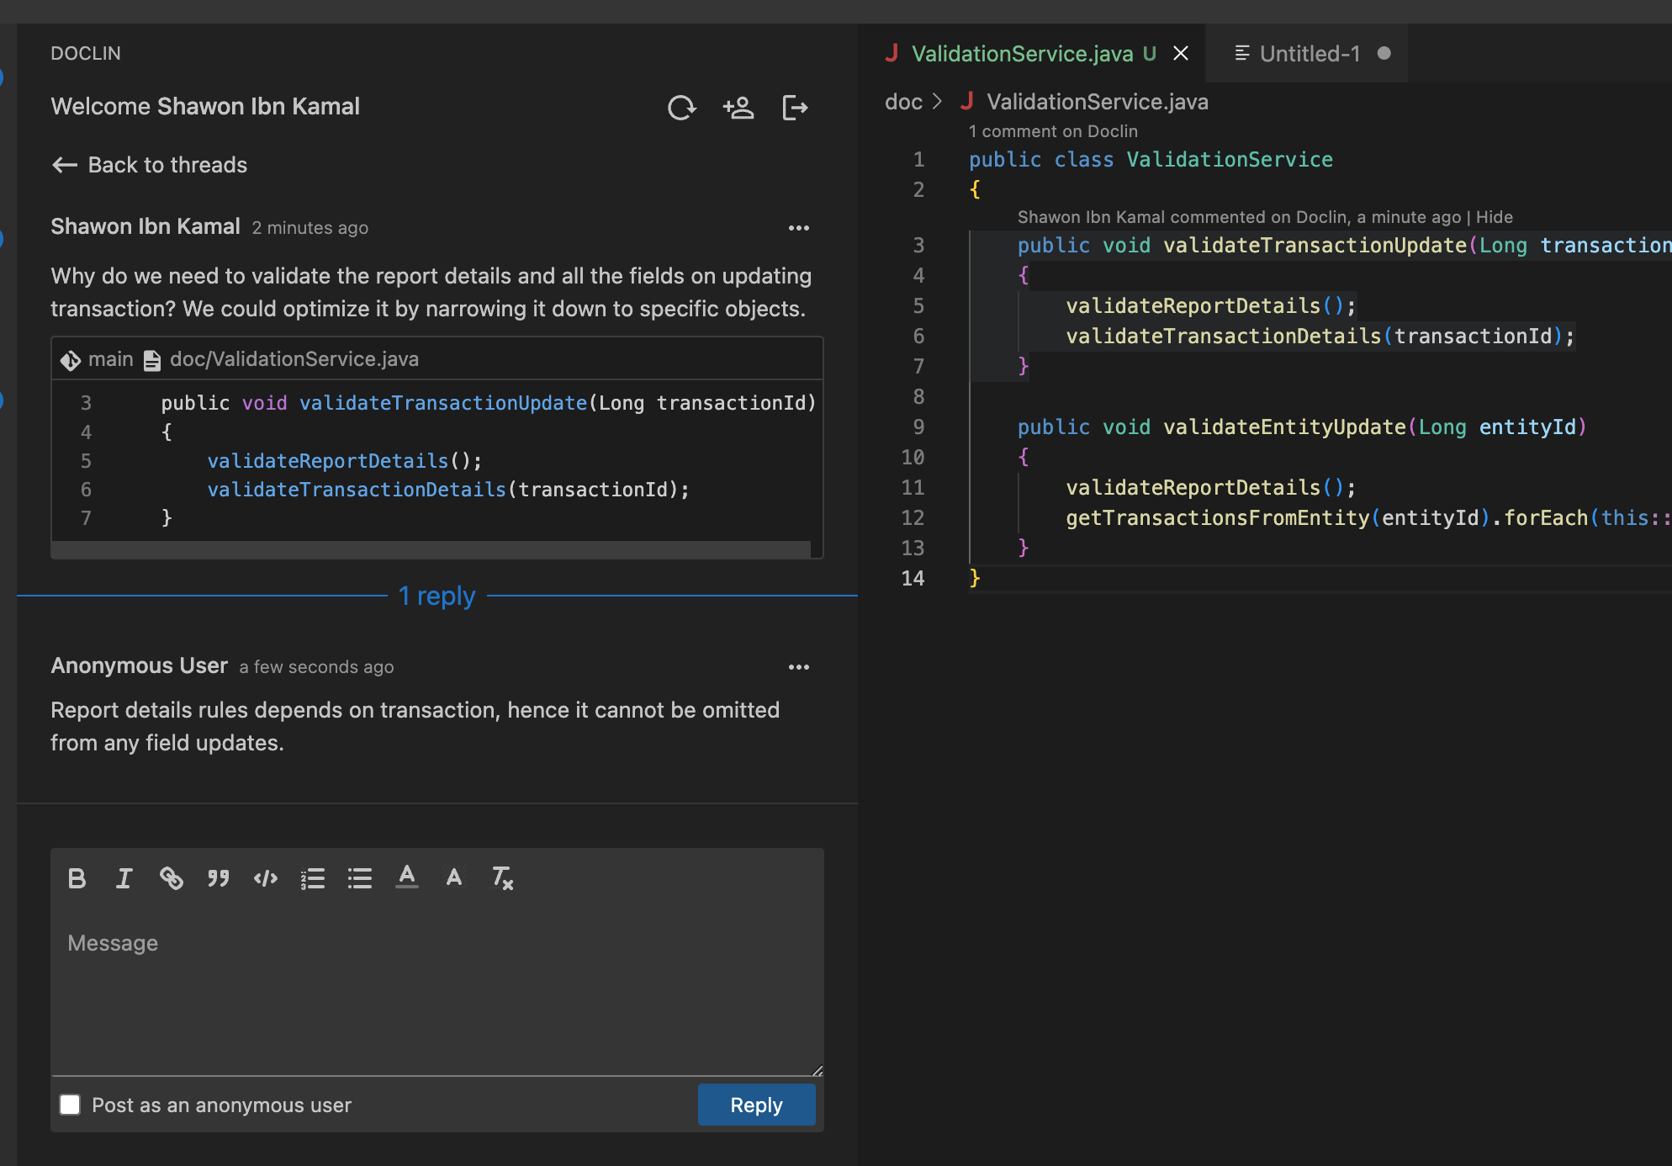Choose text color in message editor

coord(407,877)
